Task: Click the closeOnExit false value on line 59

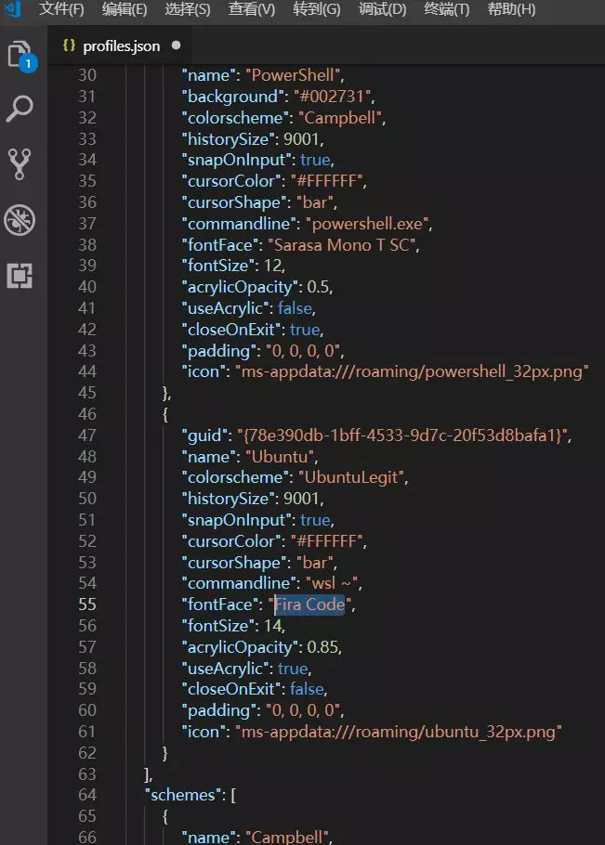Action: coord(307,689)
